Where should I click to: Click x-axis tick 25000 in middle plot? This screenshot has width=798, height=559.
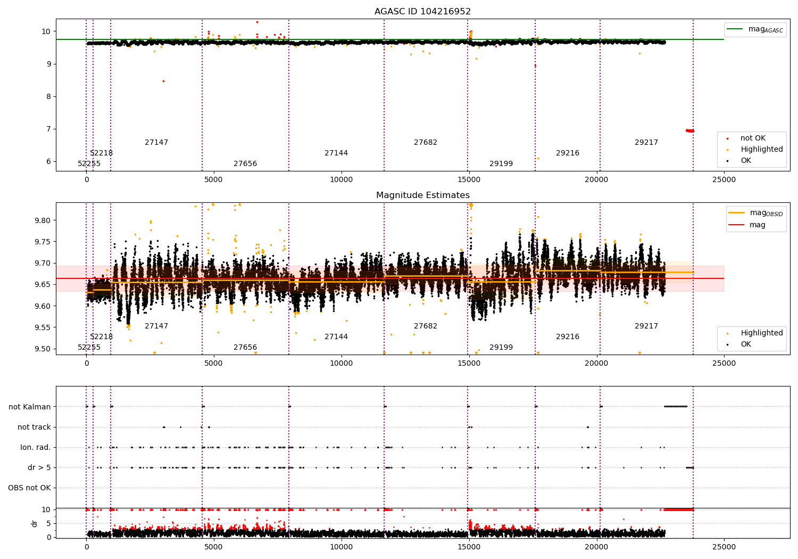(x=724, y=363)
